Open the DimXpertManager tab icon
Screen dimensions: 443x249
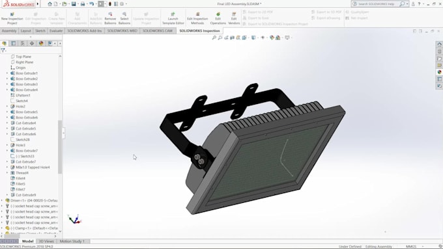click(x=32, y=44)
